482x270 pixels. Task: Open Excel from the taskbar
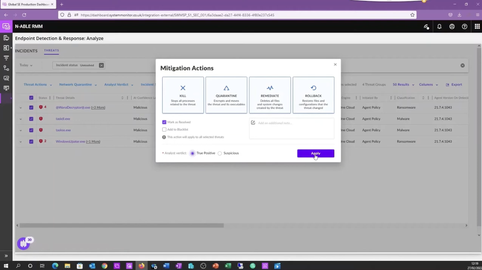point(228,266)
